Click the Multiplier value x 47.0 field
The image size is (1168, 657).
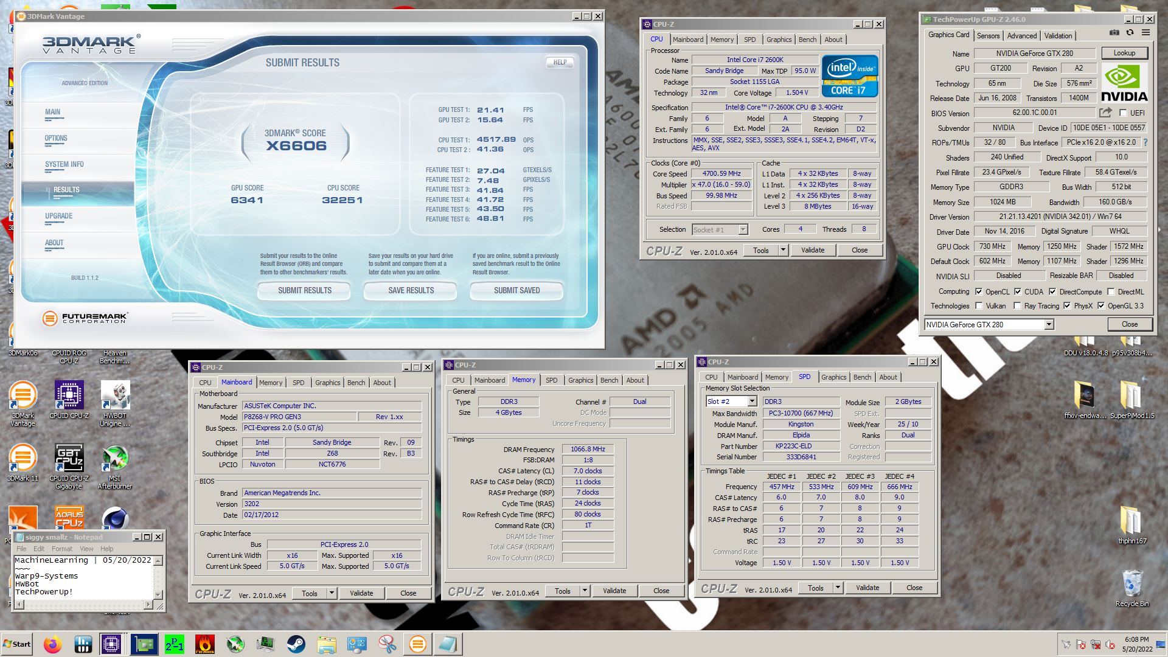[x=721, y=185]
